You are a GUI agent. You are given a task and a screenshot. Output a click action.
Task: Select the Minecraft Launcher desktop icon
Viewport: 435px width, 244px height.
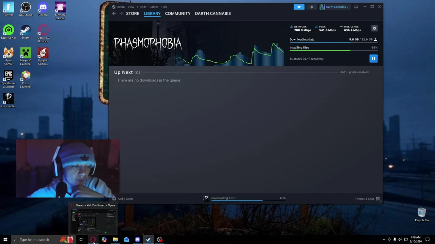pyautogui.click(x=25, y=56)
